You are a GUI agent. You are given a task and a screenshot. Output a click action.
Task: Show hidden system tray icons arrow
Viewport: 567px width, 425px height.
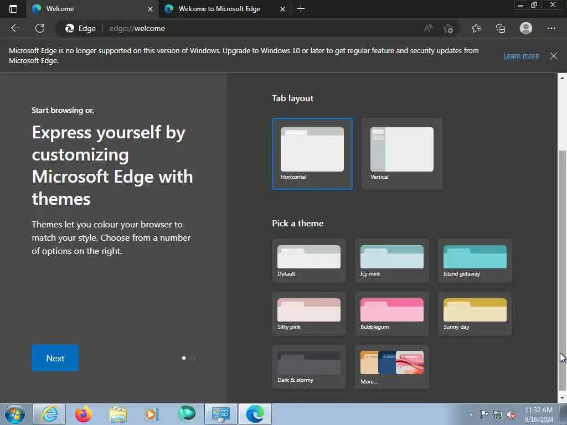tap(471, 415)
